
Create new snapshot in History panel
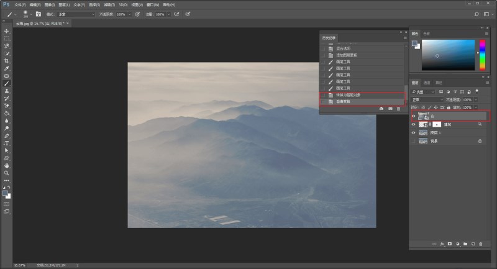(390, 109)
